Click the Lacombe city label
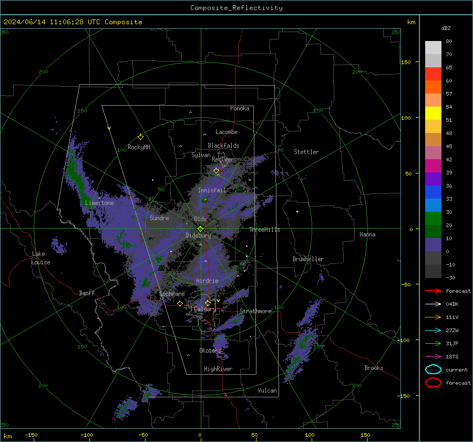Screen dimensions: 473x442 pyautogui.click(x=227, y=132)
